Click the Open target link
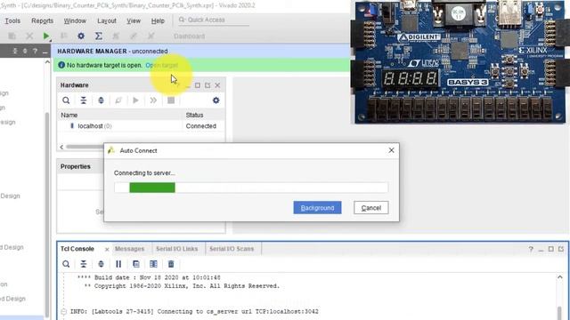This screenshot has width=570, height=320. 162,65
